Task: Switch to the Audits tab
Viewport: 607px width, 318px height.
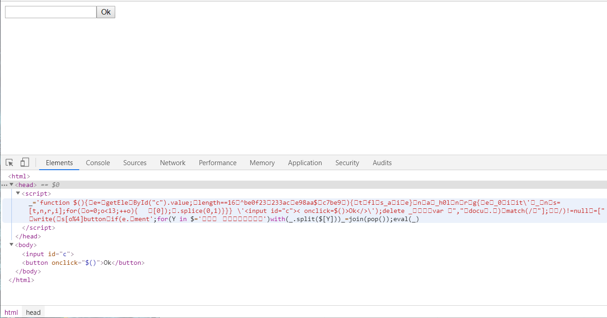Action: pos(382,163)
